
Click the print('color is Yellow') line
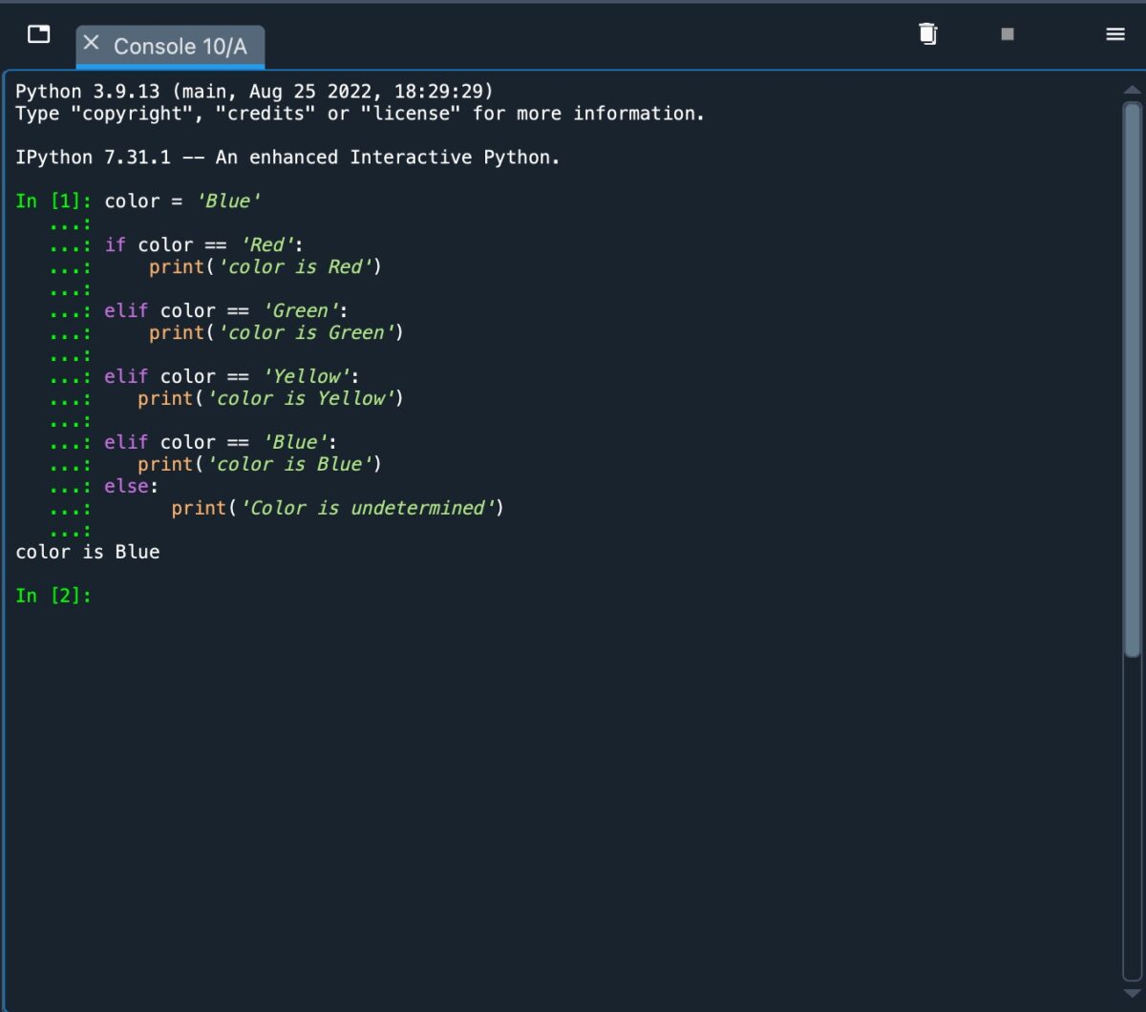(x=270, y=399)
